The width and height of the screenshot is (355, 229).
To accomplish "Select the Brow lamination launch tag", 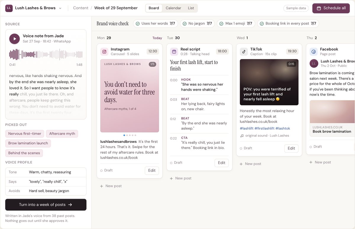I will coord(28,143).
